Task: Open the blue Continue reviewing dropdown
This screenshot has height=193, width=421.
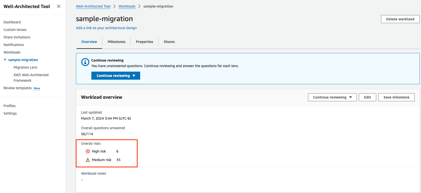Action: pos(116,76)
